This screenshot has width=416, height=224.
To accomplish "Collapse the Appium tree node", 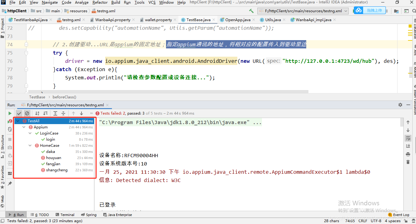I will pyautogui.click(x=24, y=127).
